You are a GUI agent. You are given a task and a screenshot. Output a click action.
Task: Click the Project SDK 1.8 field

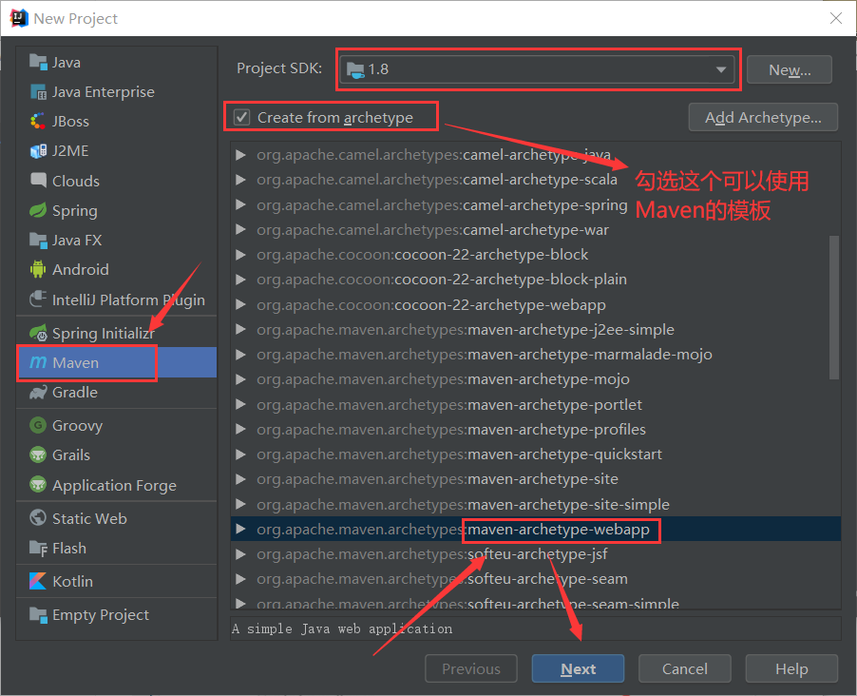click(x=537, y=69)
